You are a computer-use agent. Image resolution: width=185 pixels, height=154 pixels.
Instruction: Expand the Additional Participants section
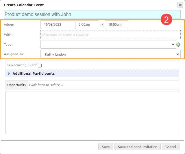[92, 74]
